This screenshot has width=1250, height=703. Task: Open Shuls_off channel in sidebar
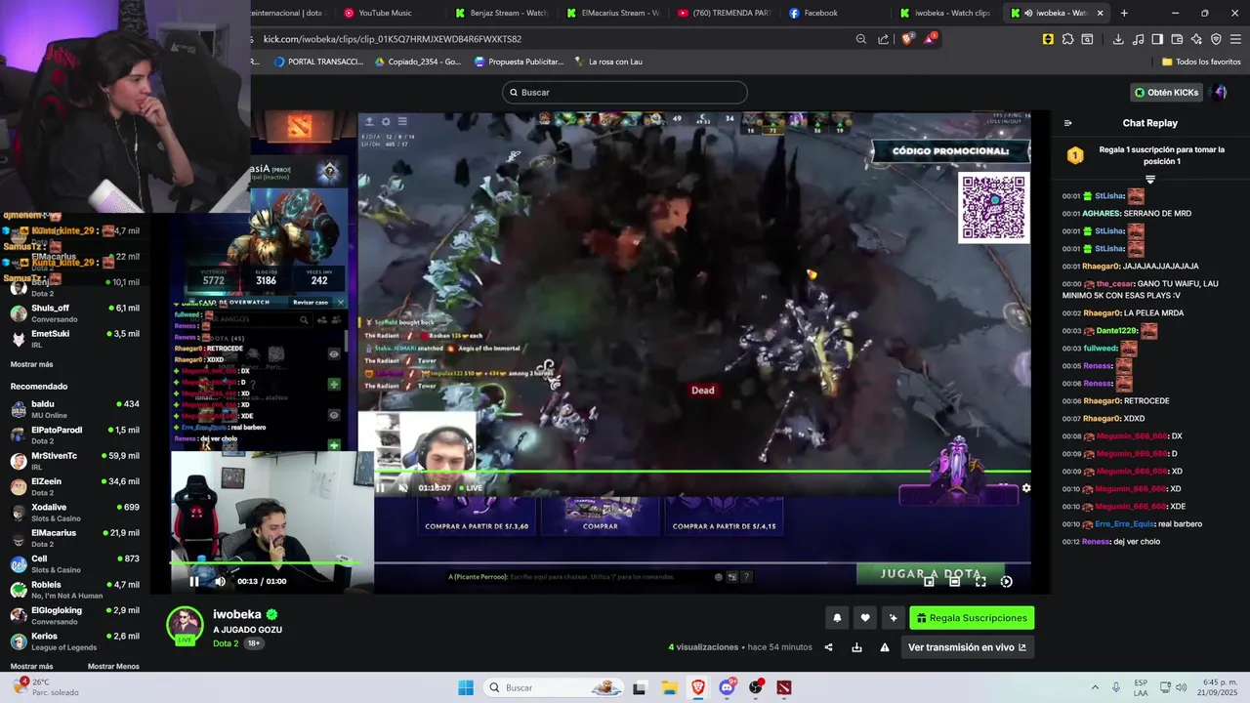(x=75, y=312)
